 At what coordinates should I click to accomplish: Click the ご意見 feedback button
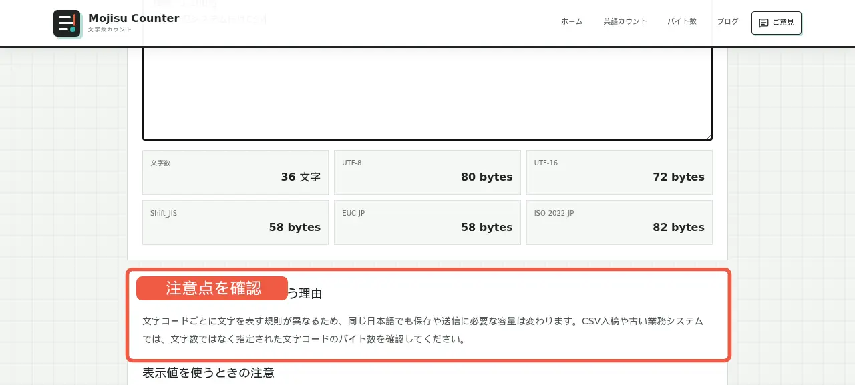click(776, 23)
